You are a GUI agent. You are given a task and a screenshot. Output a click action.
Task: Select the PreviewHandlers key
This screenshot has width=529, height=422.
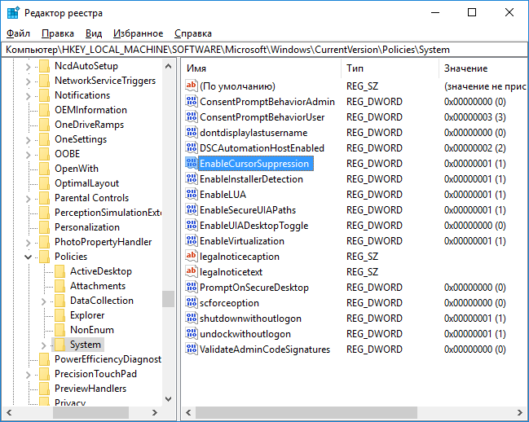pyautogui.click(x=90, y=389)
